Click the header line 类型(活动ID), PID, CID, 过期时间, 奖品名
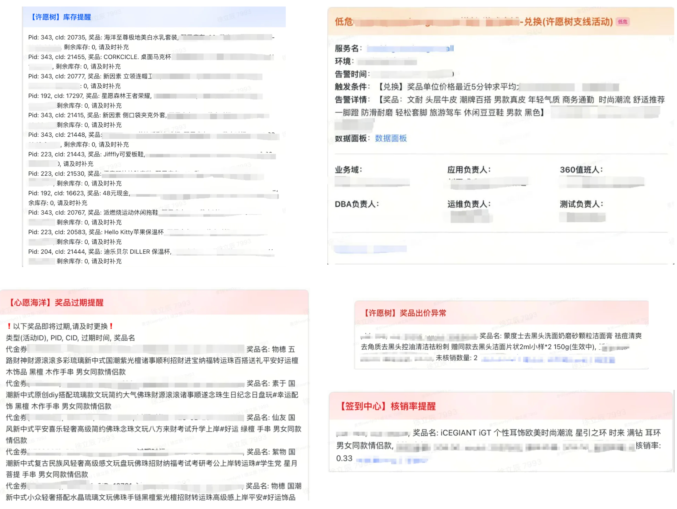The image size is (677, 509). (x=70, y=337)
